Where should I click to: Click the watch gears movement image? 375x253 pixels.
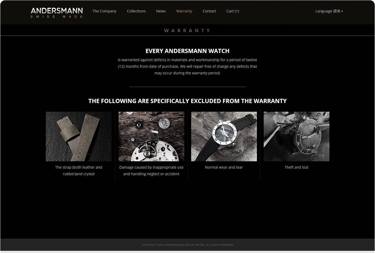click(151, 136)
